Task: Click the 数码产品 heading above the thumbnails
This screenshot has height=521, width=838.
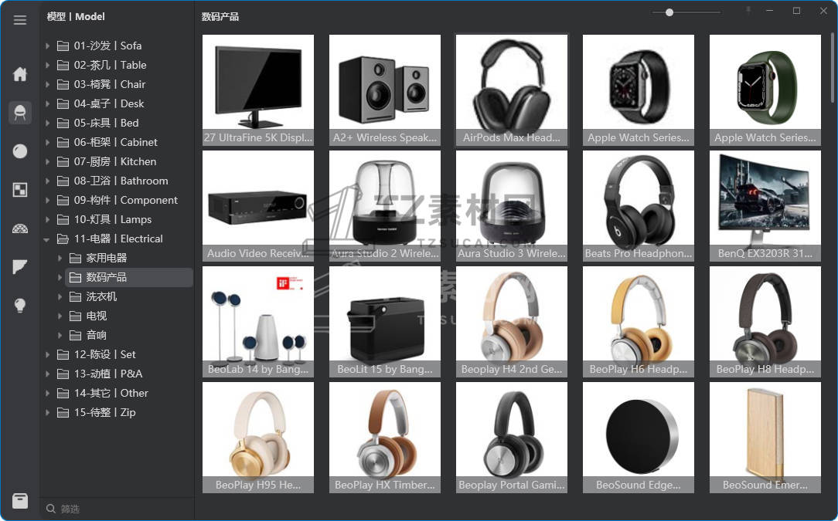Action: click(220, 17)
